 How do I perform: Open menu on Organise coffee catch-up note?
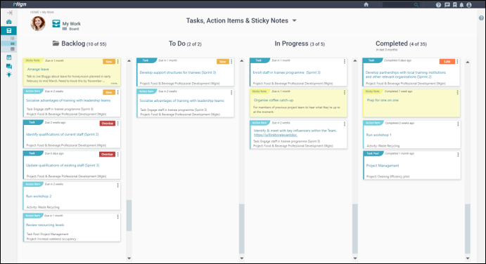pos(345,93)
